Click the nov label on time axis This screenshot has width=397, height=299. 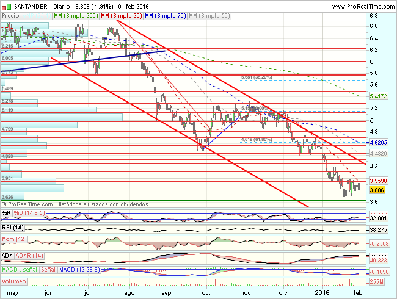[246, 293]
